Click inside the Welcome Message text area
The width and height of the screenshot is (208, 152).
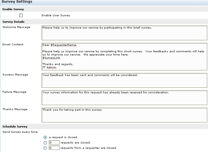[x=124, y=33]
